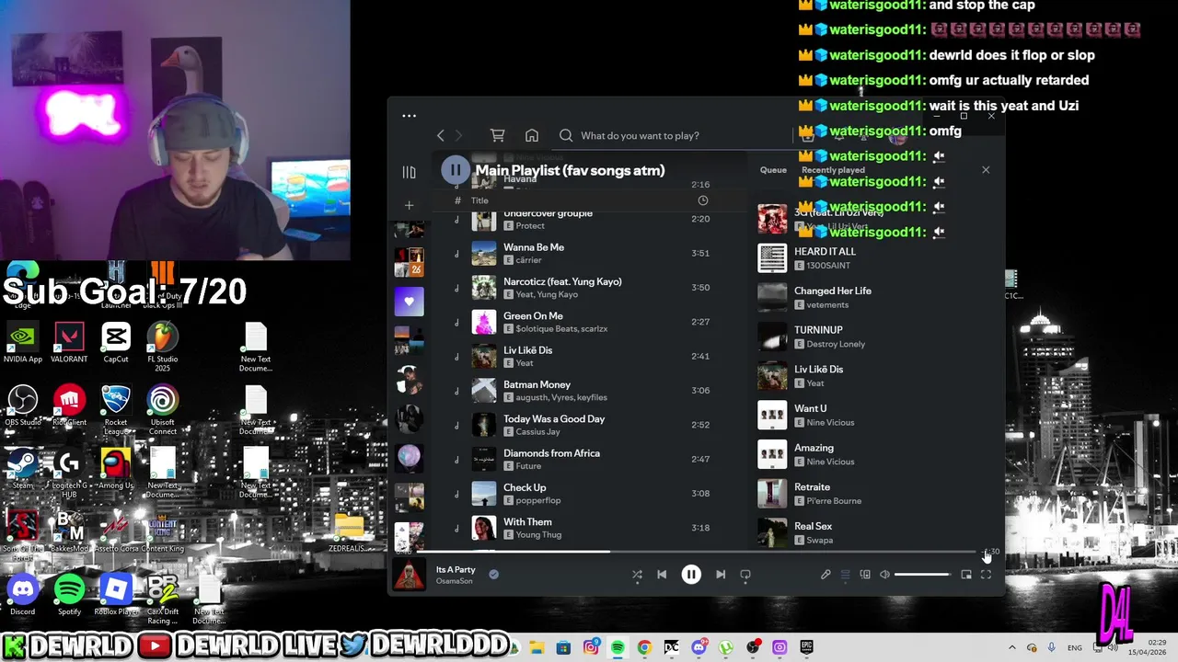This screenshot has height=662, width=1178.
Task: Click Liv Likë Dis album art in queue
Action: point(772,376)
